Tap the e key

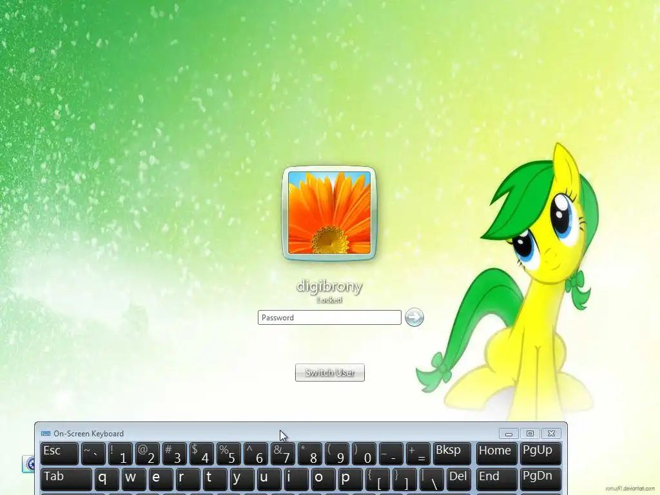[160, 480]
